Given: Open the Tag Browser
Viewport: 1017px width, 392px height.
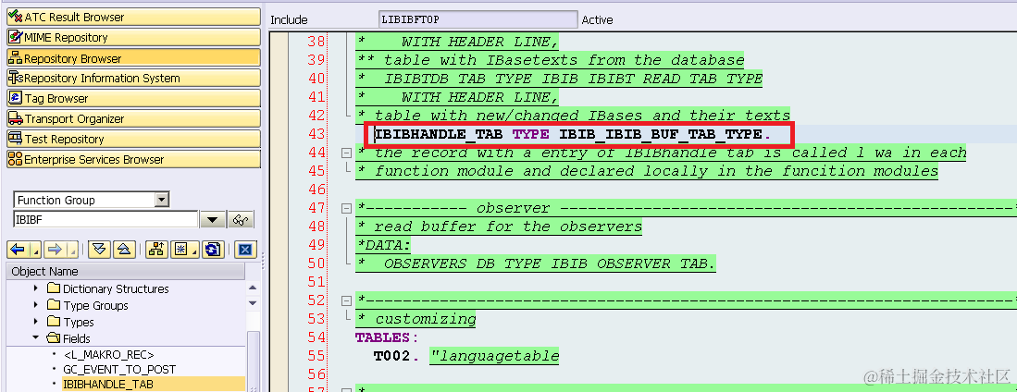Looking at the screenshot, I should pos(133,99).
